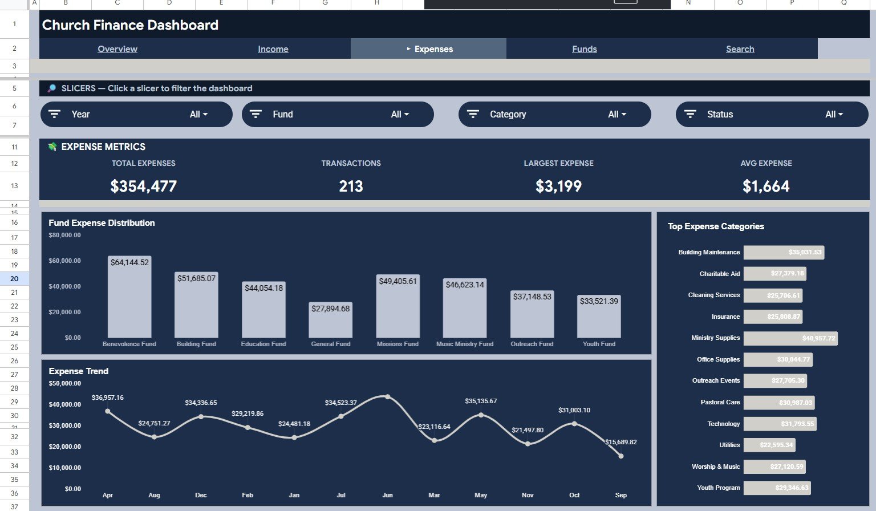Click the Technology category bar
Viewport: 876px width, 511px height.
tap(780, 424)
